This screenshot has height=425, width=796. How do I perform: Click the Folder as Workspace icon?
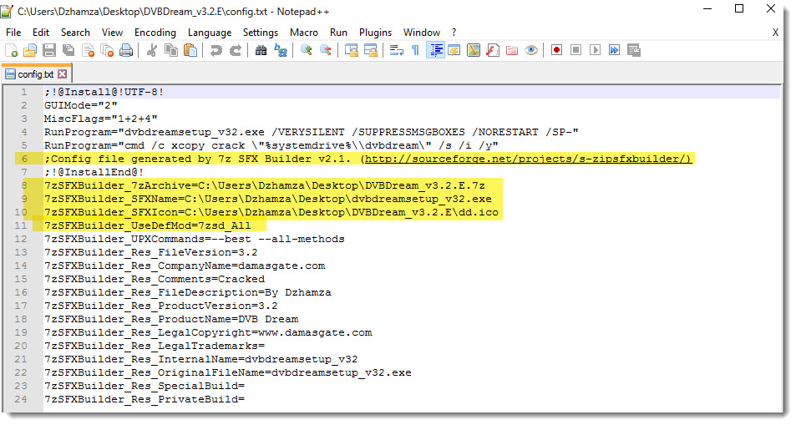tap(512, 50)
